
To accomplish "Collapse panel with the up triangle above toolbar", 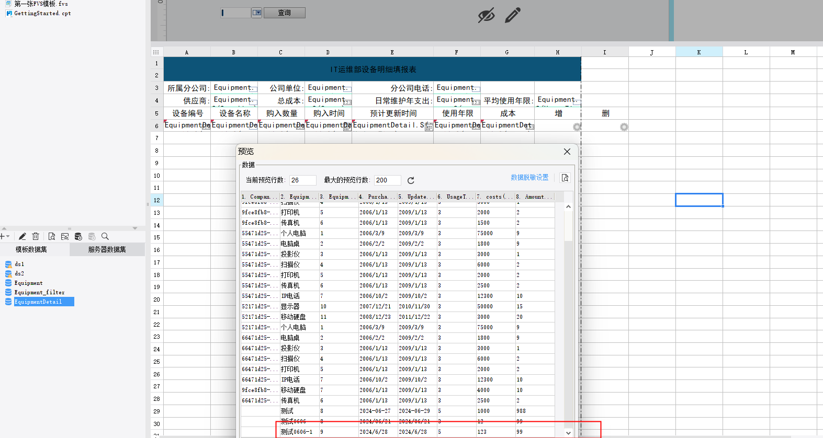I will coord(4,228).
